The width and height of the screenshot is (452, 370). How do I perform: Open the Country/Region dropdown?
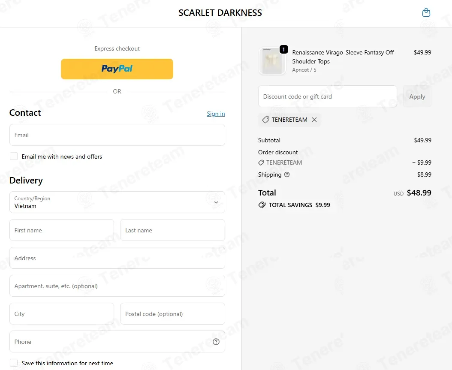(117, 202)
